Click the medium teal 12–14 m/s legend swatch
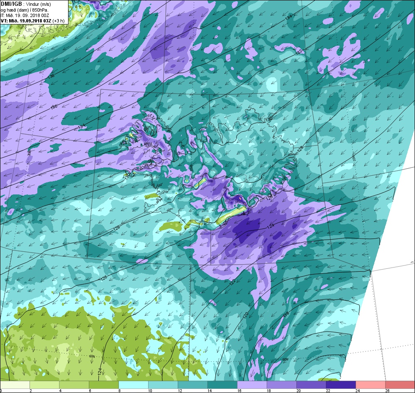The width and height of the screenshot is (415, 393). [x=193, y=385]
